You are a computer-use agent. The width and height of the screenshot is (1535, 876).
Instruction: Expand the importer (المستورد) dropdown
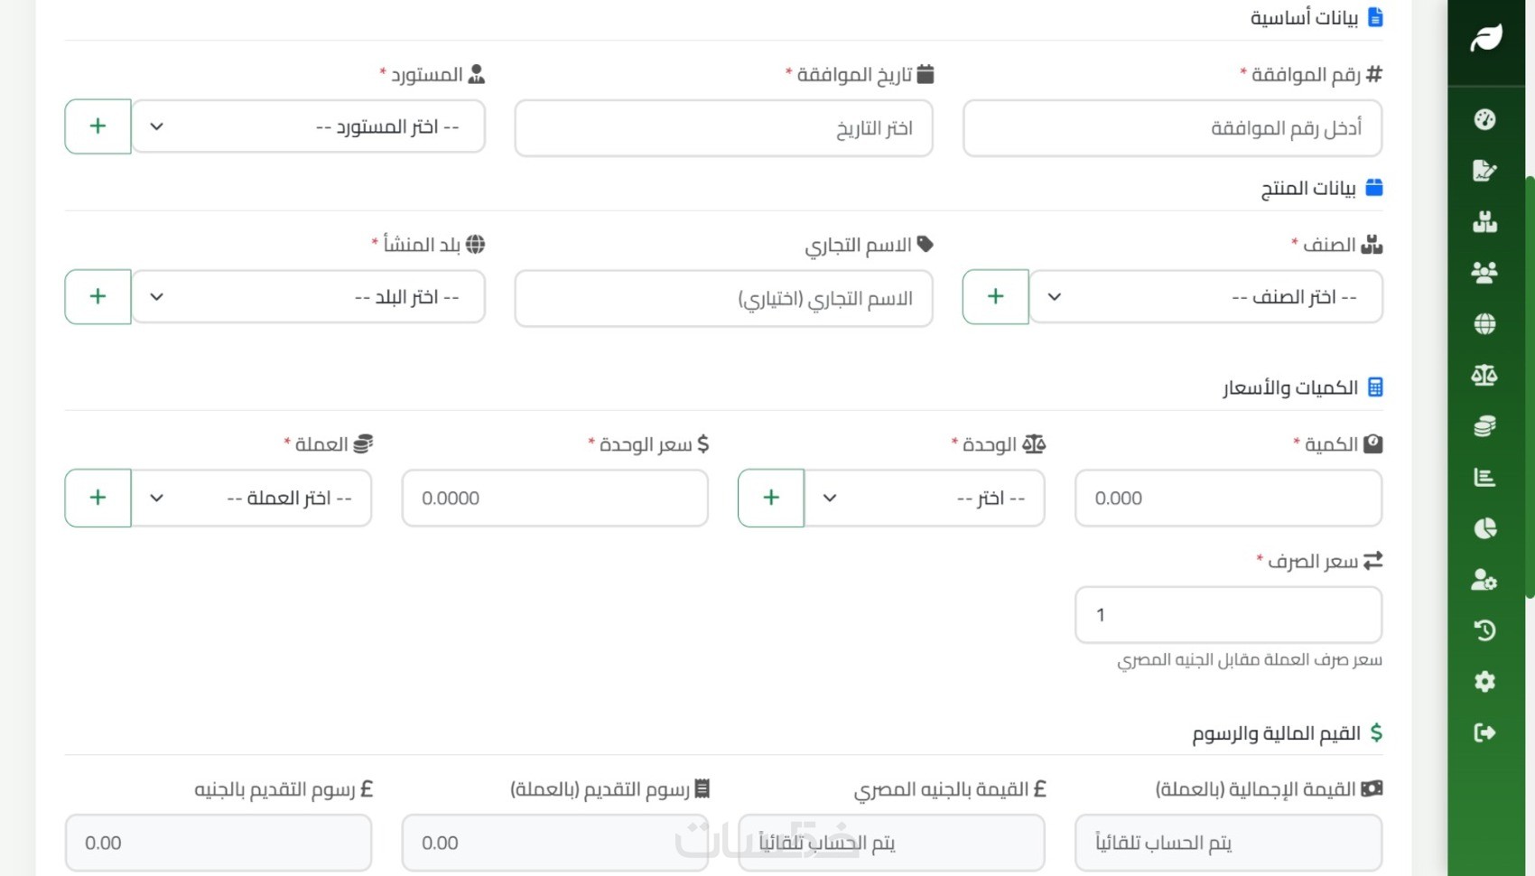(308, 126)
